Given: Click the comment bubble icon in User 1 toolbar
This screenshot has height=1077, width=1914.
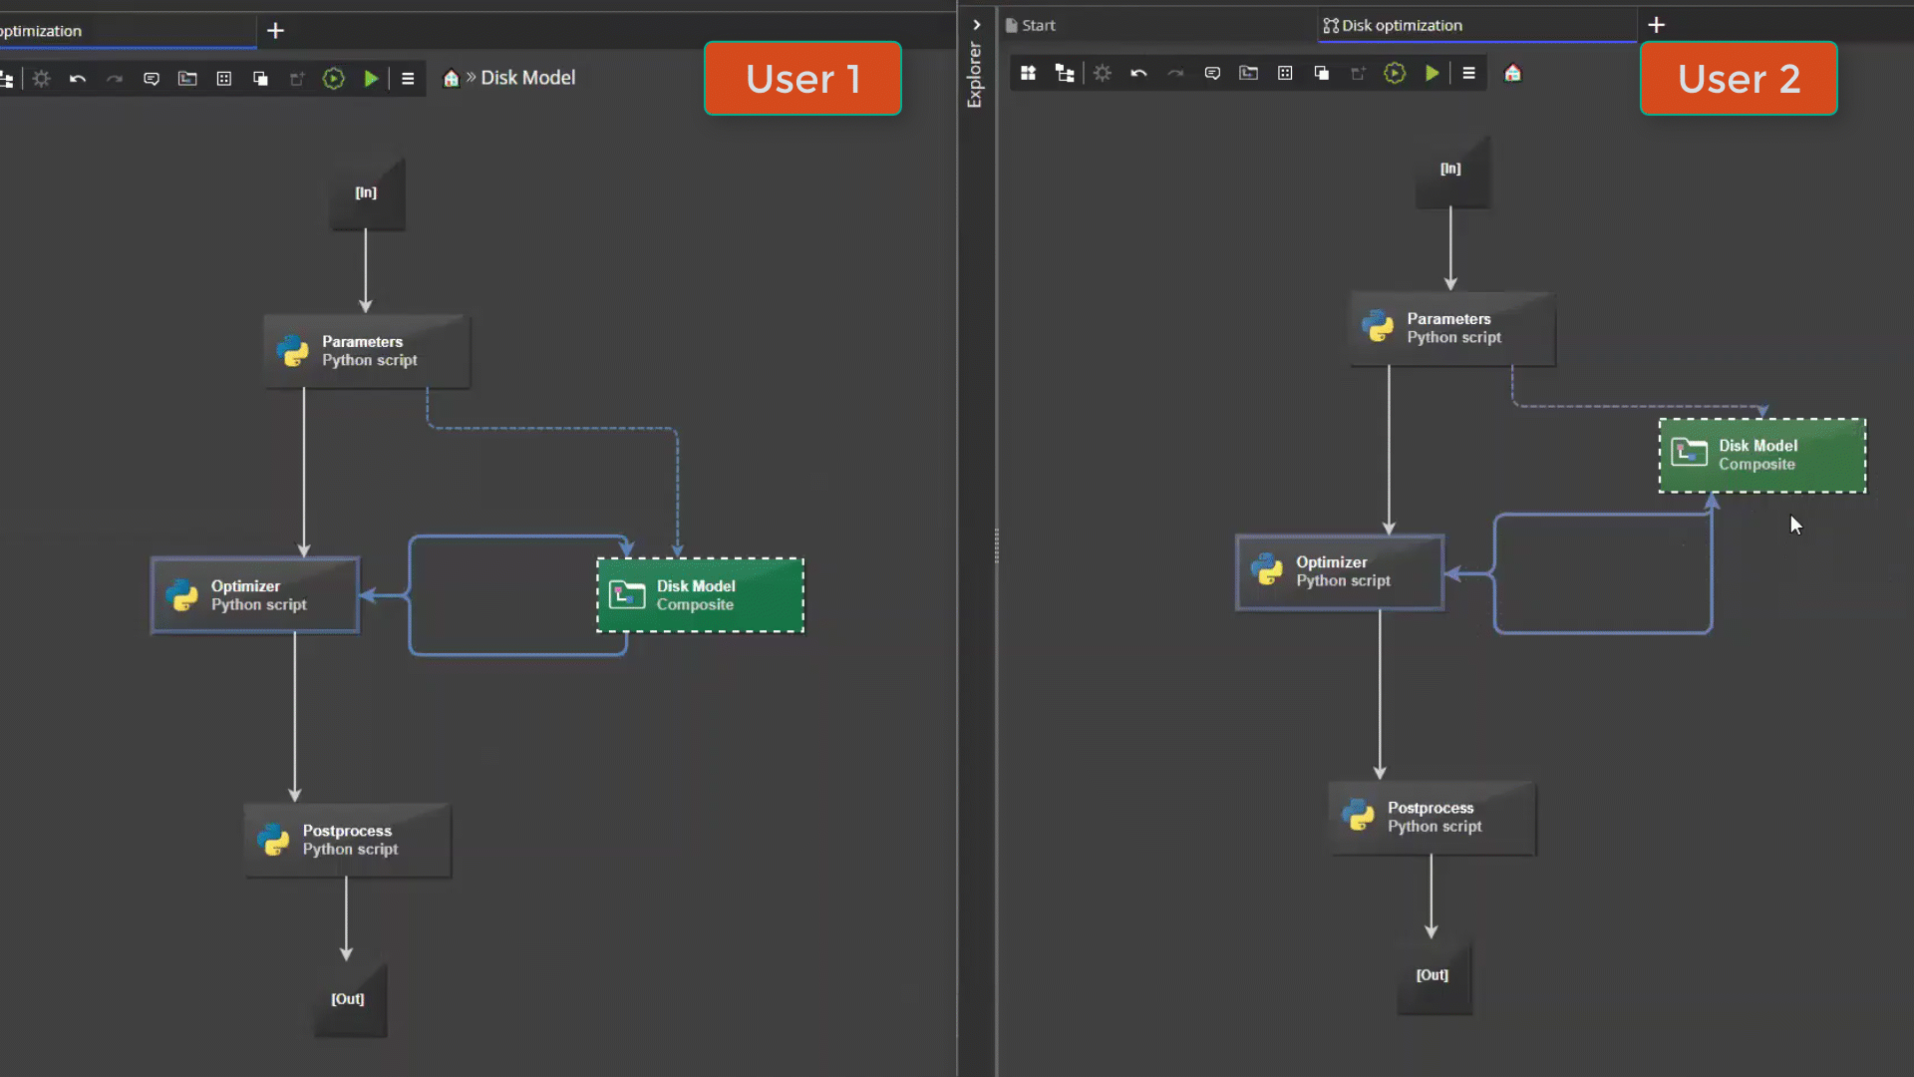Looking at the screenshot, I should 152,79.
